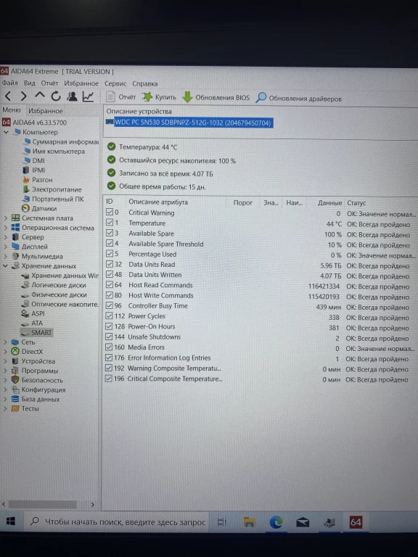Open the Вид menu
The image size is (418, 557).
pos(30,83)
